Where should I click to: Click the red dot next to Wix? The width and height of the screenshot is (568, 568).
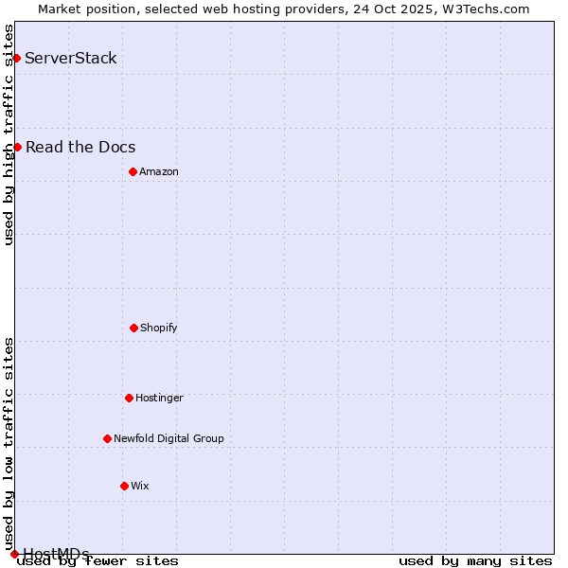(124, 486)
